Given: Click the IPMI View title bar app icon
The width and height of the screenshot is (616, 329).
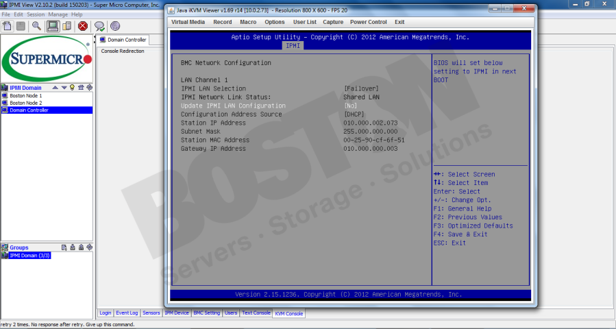Looking at the screenshot, I should point(4,5).
